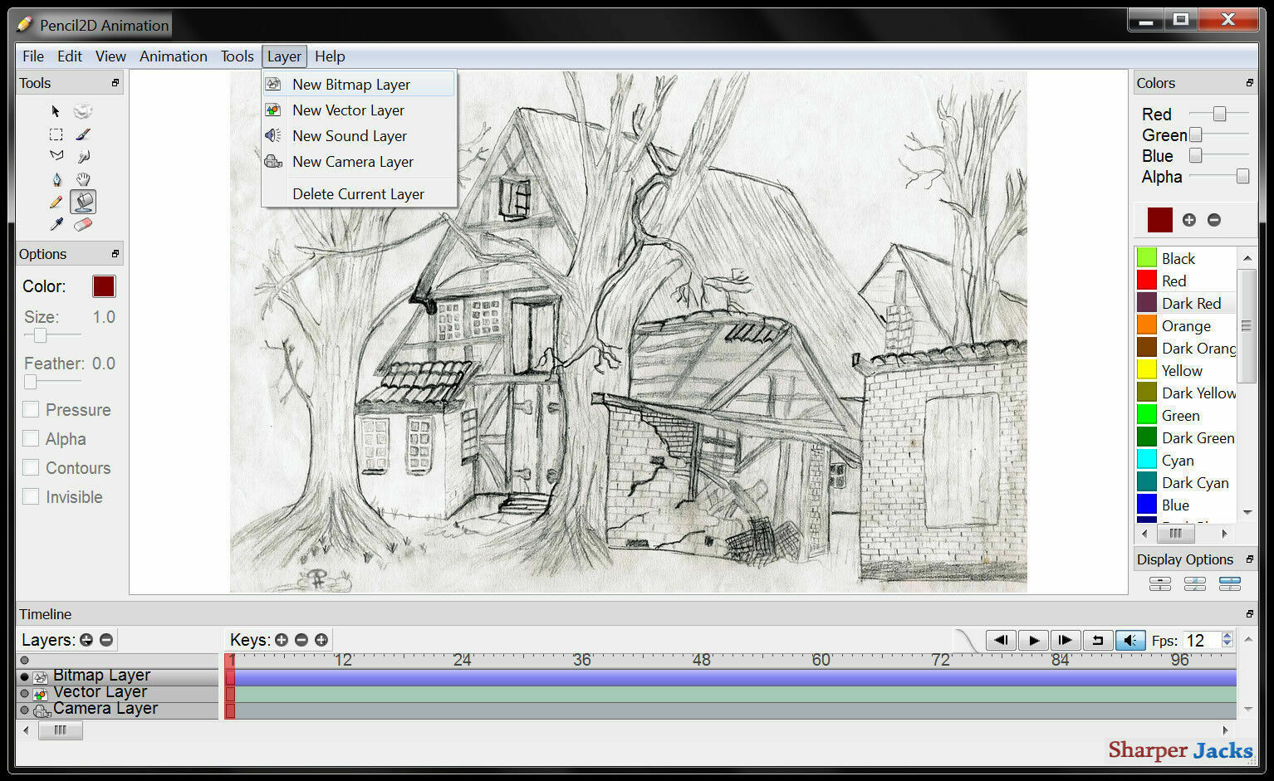Toggle Vector Layer visibility dot
Image resolution: width=1274 pixels, height=781 pixels.
[24, 694]
